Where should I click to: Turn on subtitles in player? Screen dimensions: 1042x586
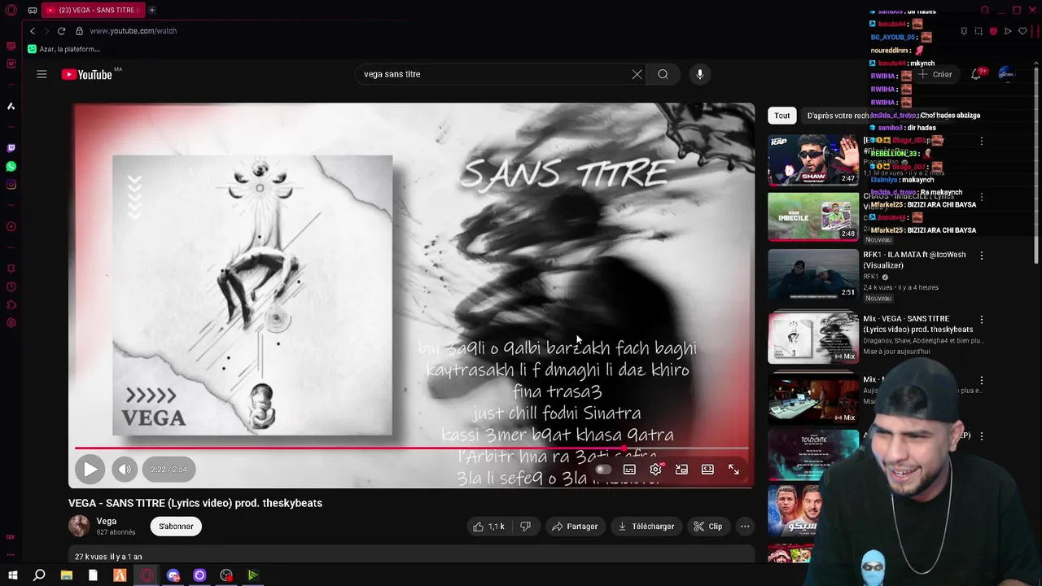point(629,470)
